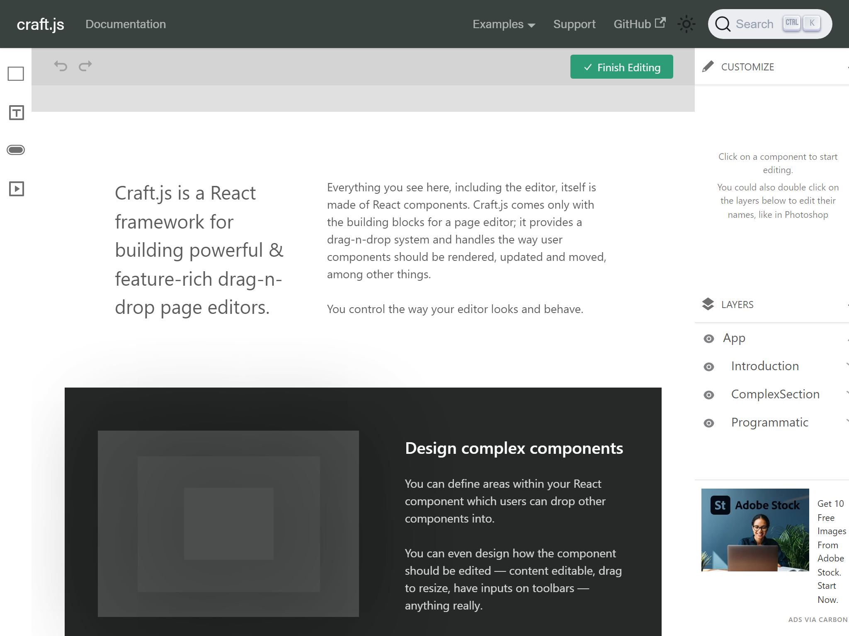Click the external-link icon beside GitHub

[x=660, y=23]
